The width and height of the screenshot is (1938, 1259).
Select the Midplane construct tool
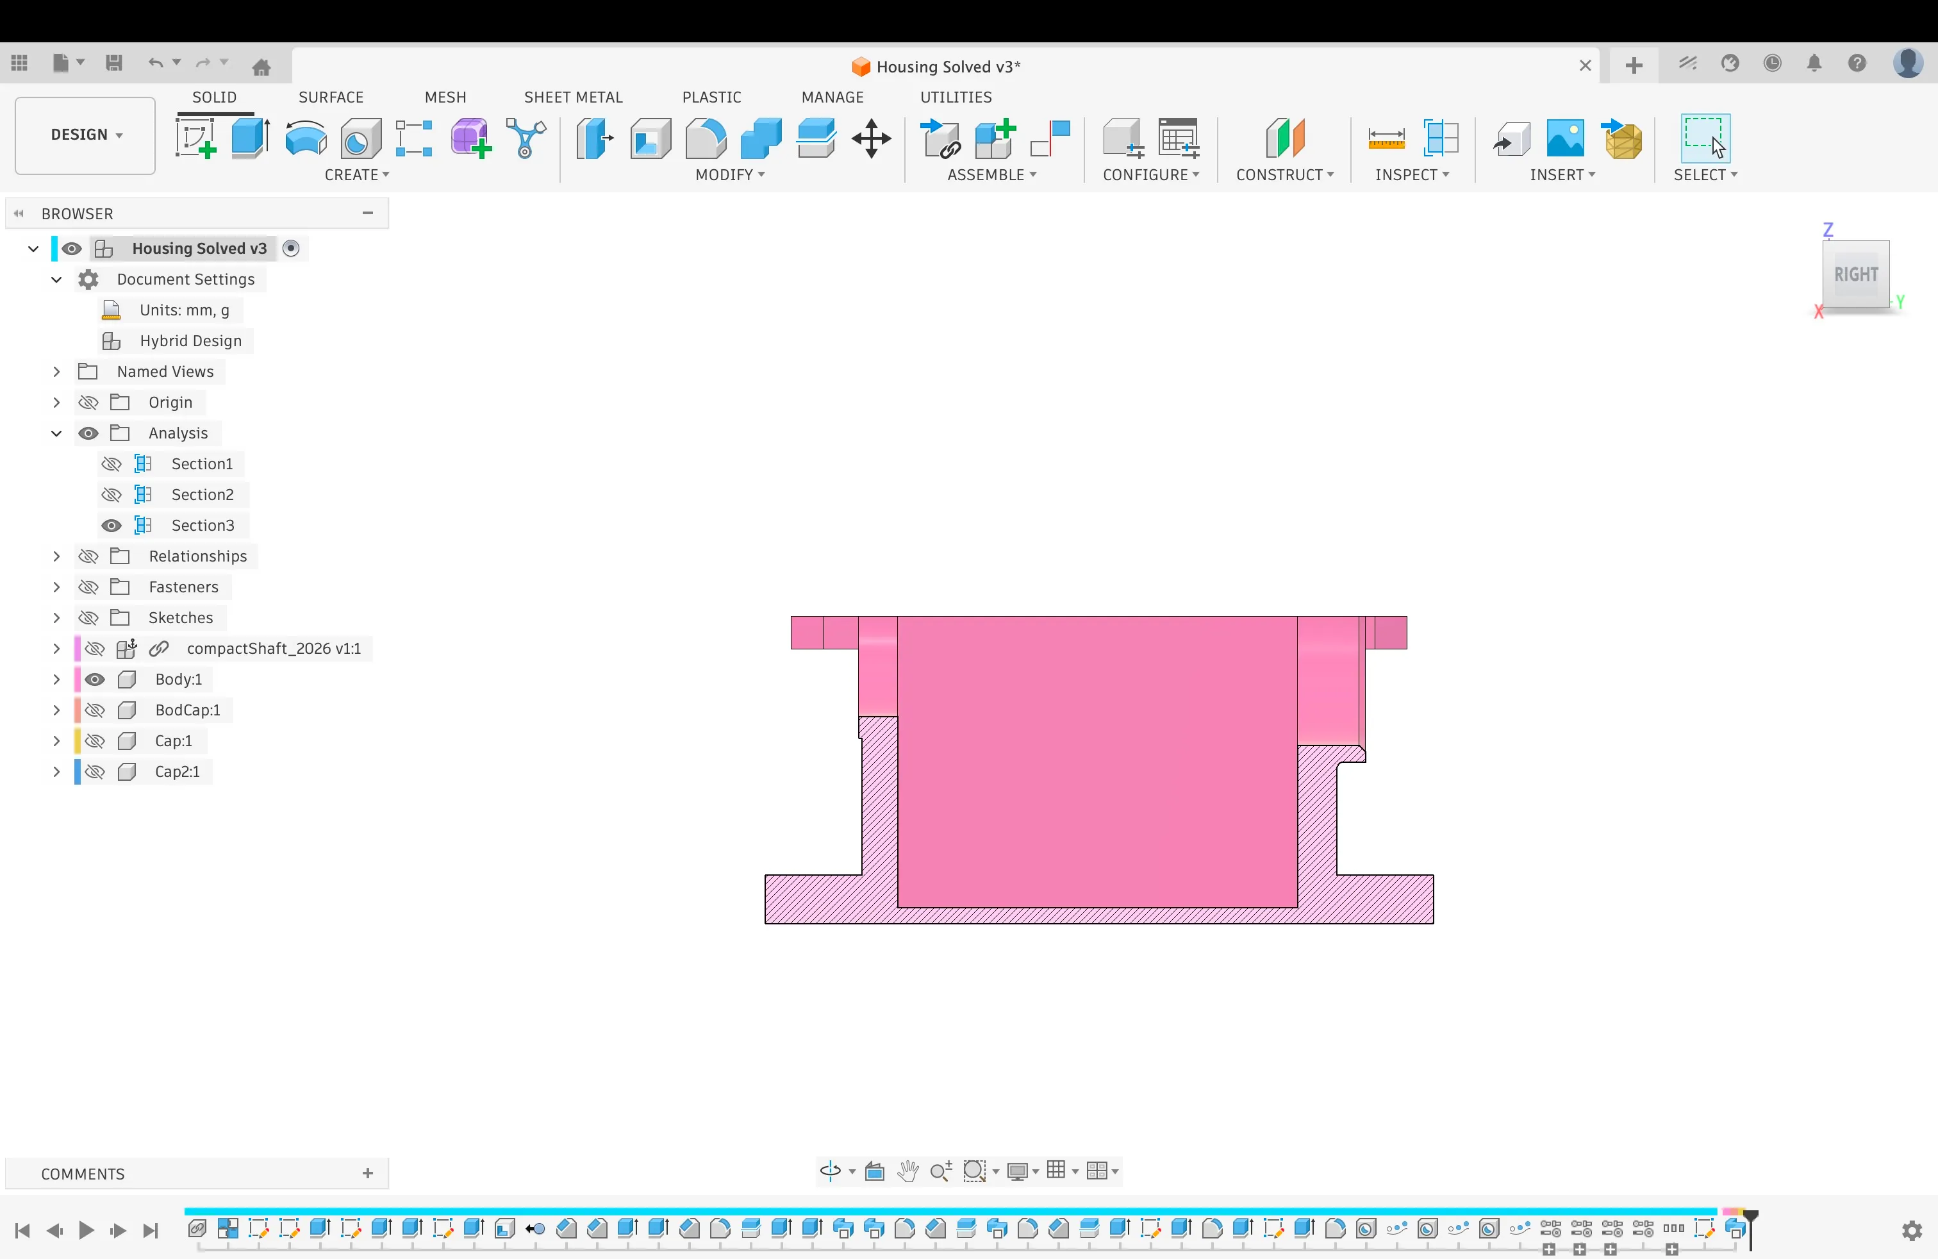click(1285, 138)
